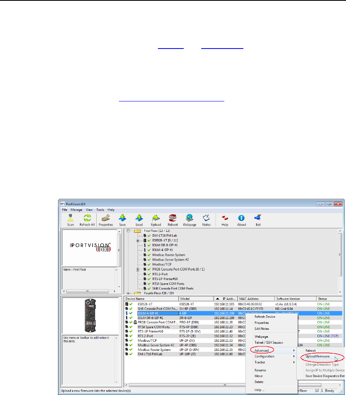Select Modbus Router System in the tree
The height and width of the screenshot is (395, 346).
(x=169, y=255)
